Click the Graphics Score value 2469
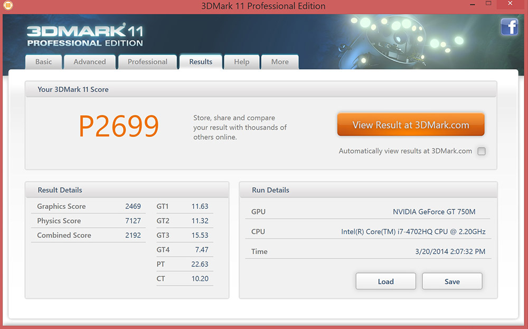Viewport: 528px width, 329px height. coord(133,206)
